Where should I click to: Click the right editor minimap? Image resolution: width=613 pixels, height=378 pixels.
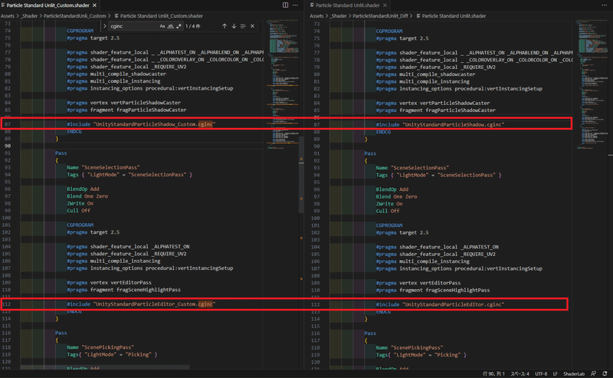592,84
